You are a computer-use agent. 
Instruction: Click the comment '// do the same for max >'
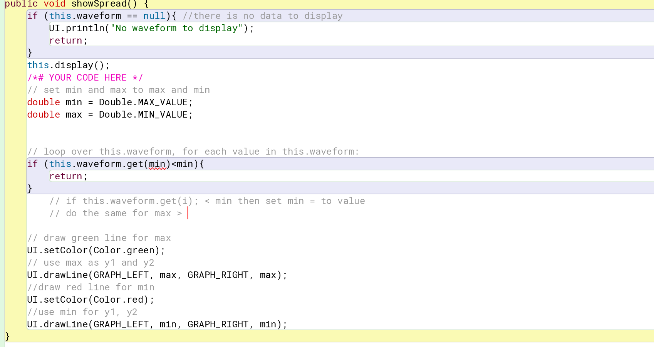[x=116, y=213]
